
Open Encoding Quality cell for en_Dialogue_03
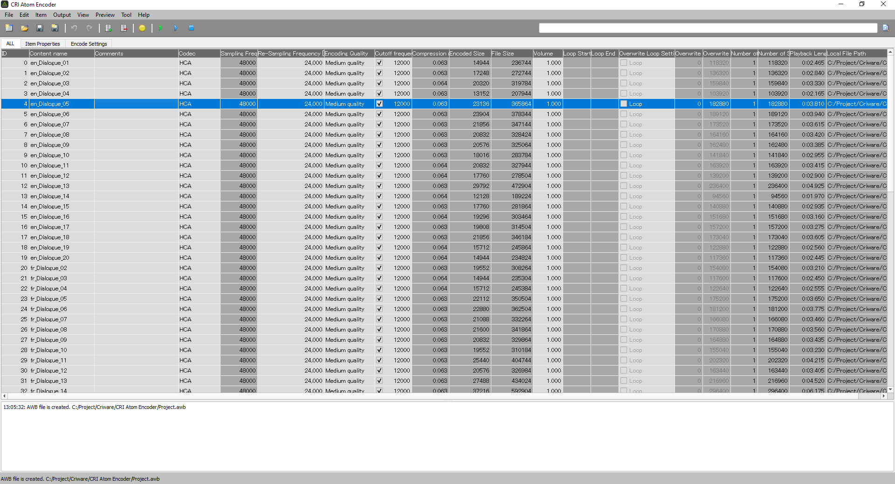349,83
